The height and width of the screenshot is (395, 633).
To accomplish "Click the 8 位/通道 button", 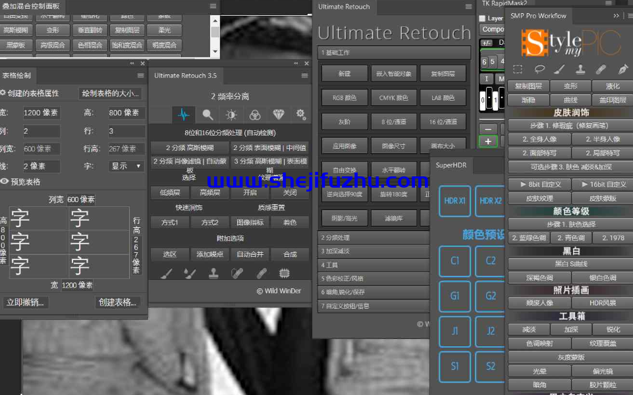I will click(x=394, y=121).
